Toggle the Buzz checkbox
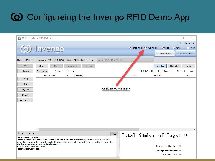 pos(188,47)
